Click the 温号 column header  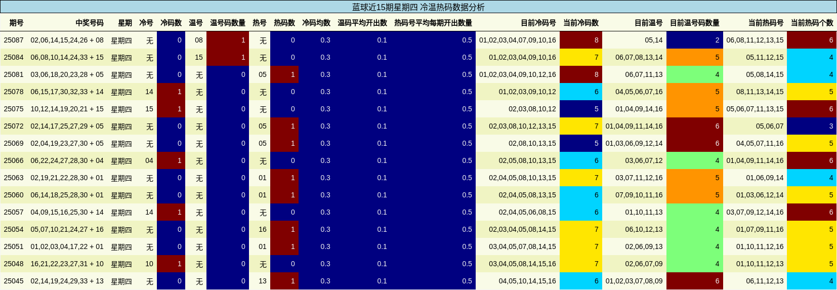(x=196, y=23)
